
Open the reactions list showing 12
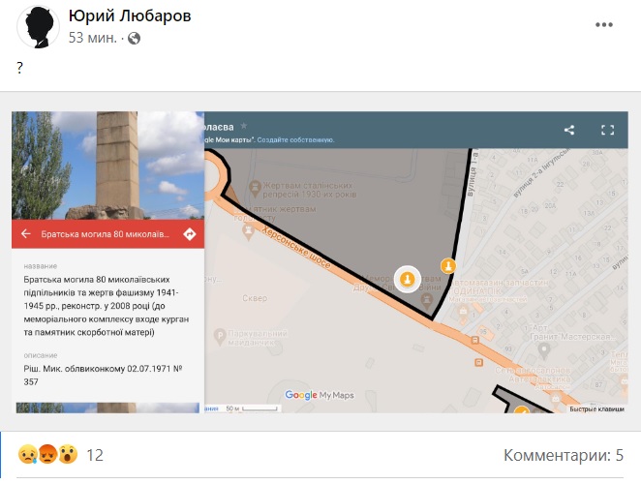click(95, 455)
